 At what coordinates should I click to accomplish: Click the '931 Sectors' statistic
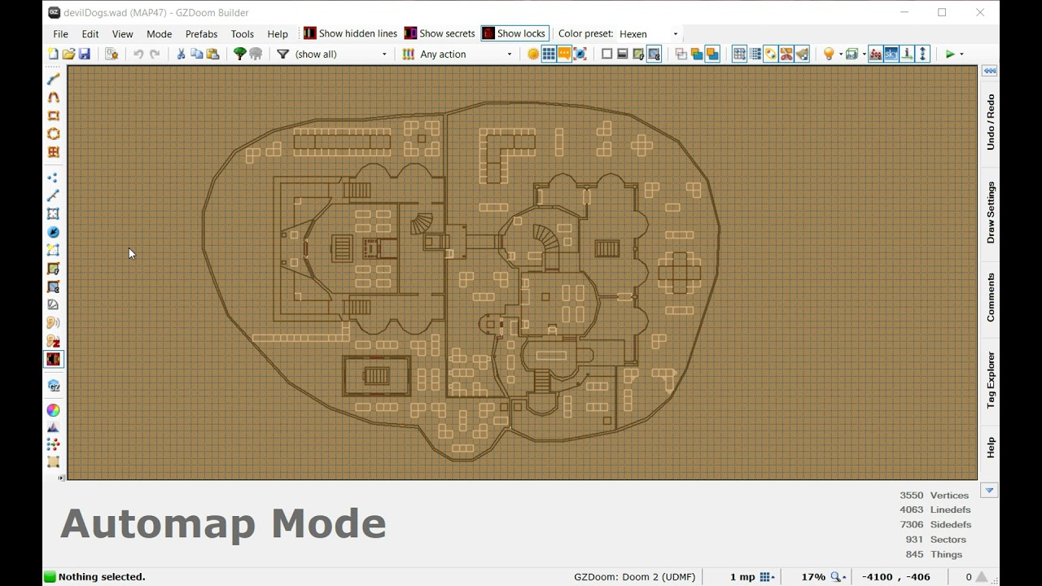pos(935,540)
